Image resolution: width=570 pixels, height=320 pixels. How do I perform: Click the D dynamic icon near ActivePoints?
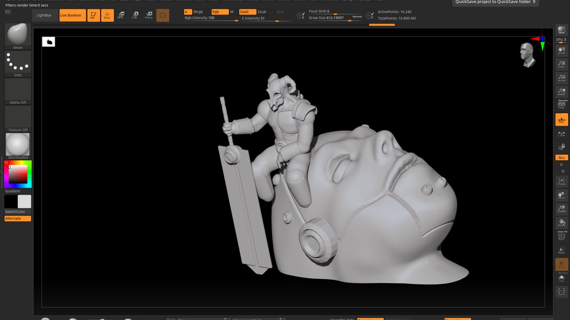pos(369,16)
